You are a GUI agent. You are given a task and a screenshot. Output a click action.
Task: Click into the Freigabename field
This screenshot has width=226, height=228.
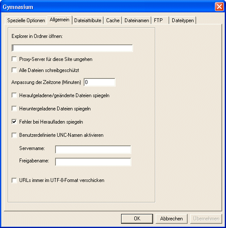(93, 162)
